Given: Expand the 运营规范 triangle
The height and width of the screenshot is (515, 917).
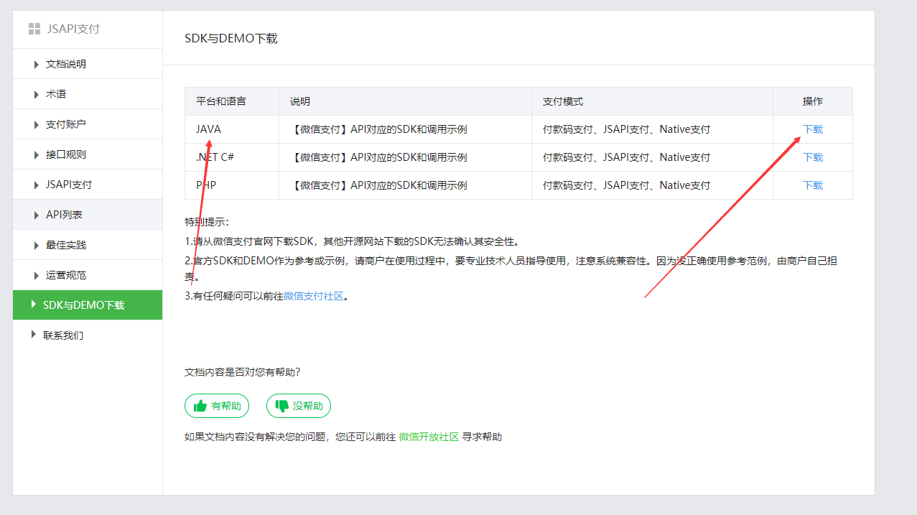Looking at the screenshot, I should point(37,275).
